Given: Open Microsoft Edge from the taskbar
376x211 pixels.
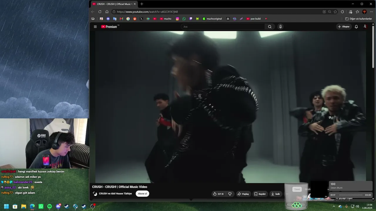Looking at the screenshot, I should tap(32, 206).
